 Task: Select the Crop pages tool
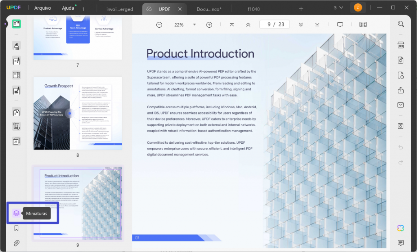[16, 126]
